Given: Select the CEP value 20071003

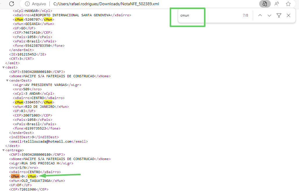Looking at the screenshot, I should point(31,115).
